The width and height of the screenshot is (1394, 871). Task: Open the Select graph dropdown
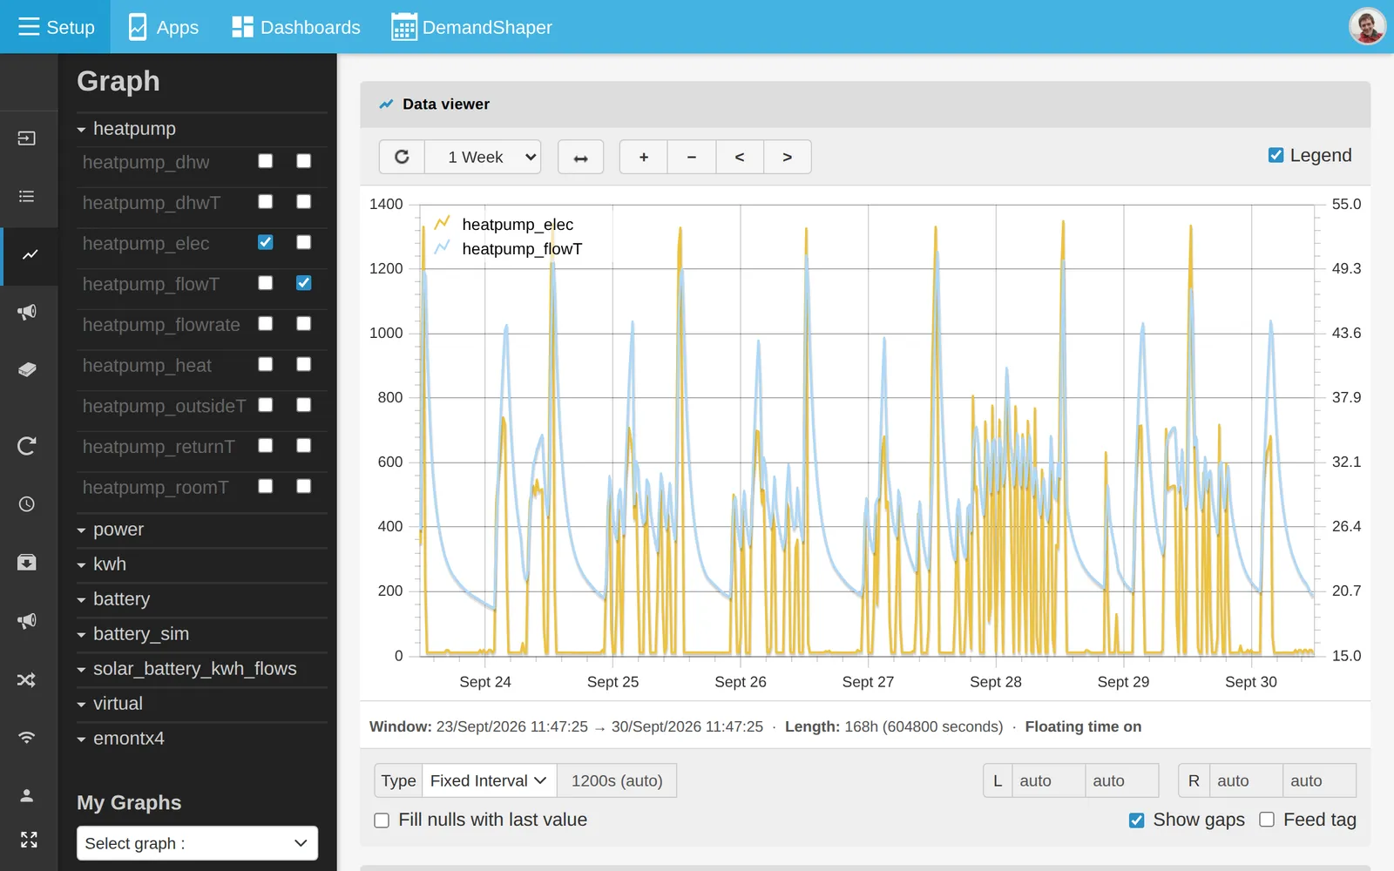(197, 843)
